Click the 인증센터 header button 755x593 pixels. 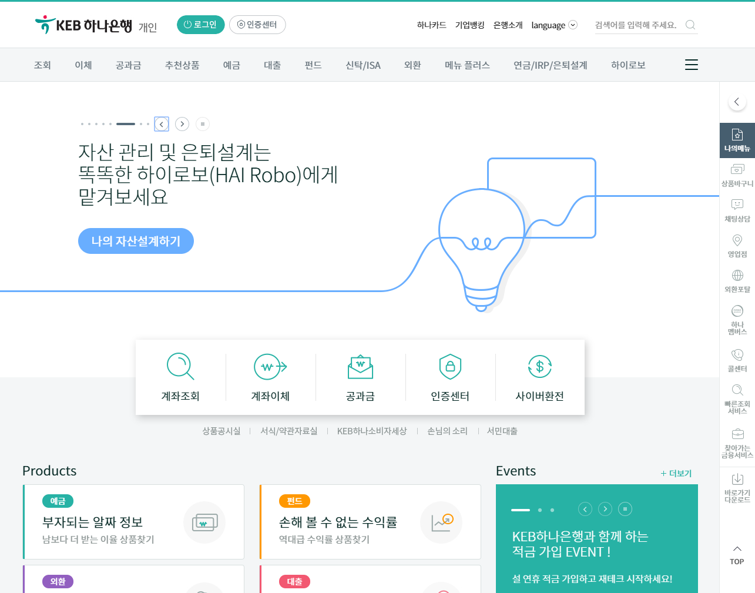click(257, 25)
